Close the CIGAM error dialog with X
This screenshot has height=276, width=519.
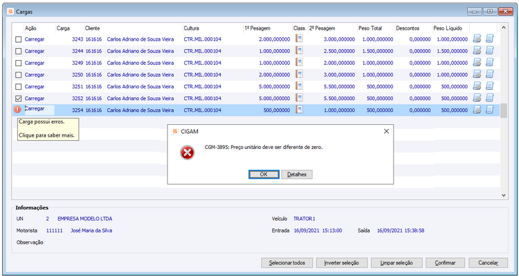tap(386, 131)
